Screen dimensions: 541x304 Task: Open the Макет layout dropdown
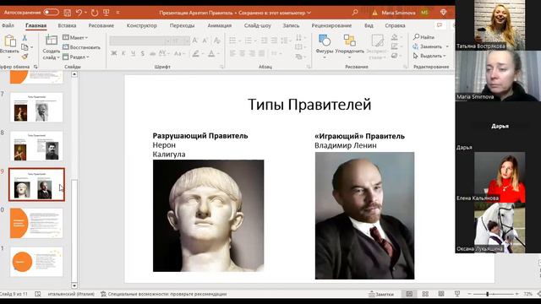(x=75, y=37)
